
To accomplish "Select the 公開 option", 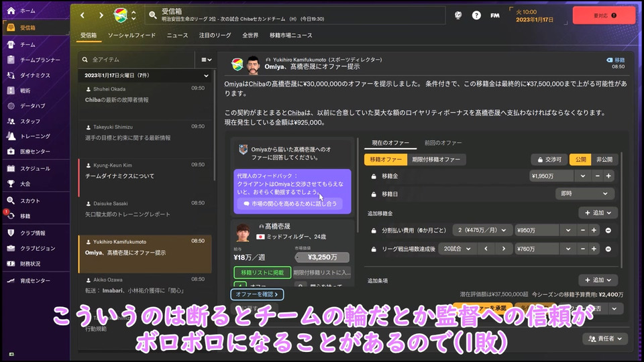I will (x=580, y=160).
